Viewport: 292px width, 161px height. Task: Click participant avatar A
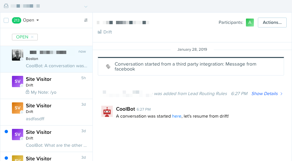coord(250,23)
